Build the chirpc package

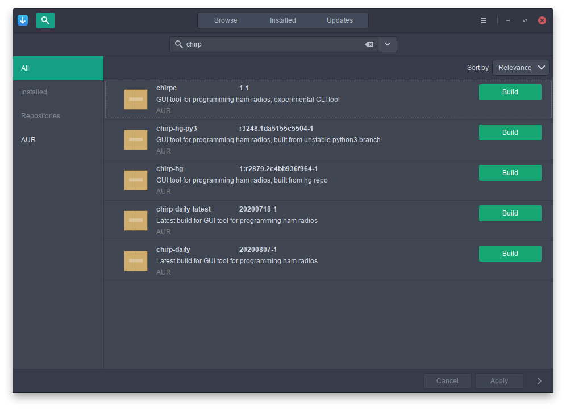pyautogui.click(x=510, y=92)
